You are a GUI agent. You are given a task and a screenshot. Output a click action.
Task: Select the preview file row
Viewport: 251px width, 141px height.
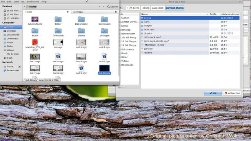[x=190, y=49]
